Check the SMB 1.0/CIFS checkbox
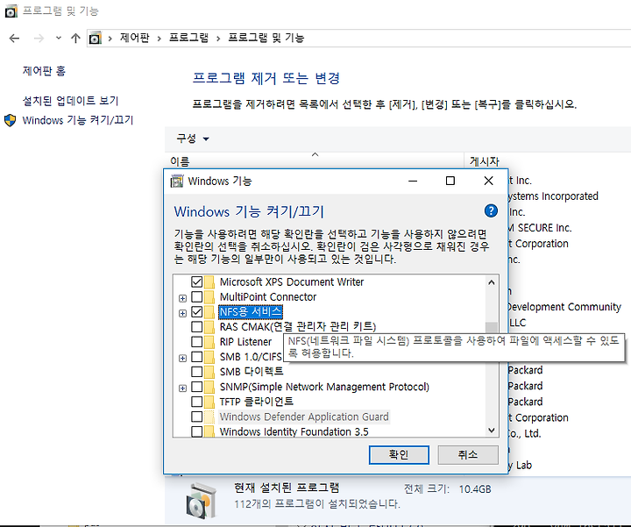631x527 pixels. 197,357
